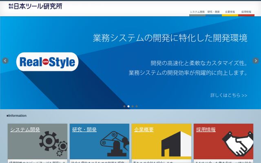Click the text 業務システムの開発効率が飛躍的に向上します。

(x=188, y=73)
